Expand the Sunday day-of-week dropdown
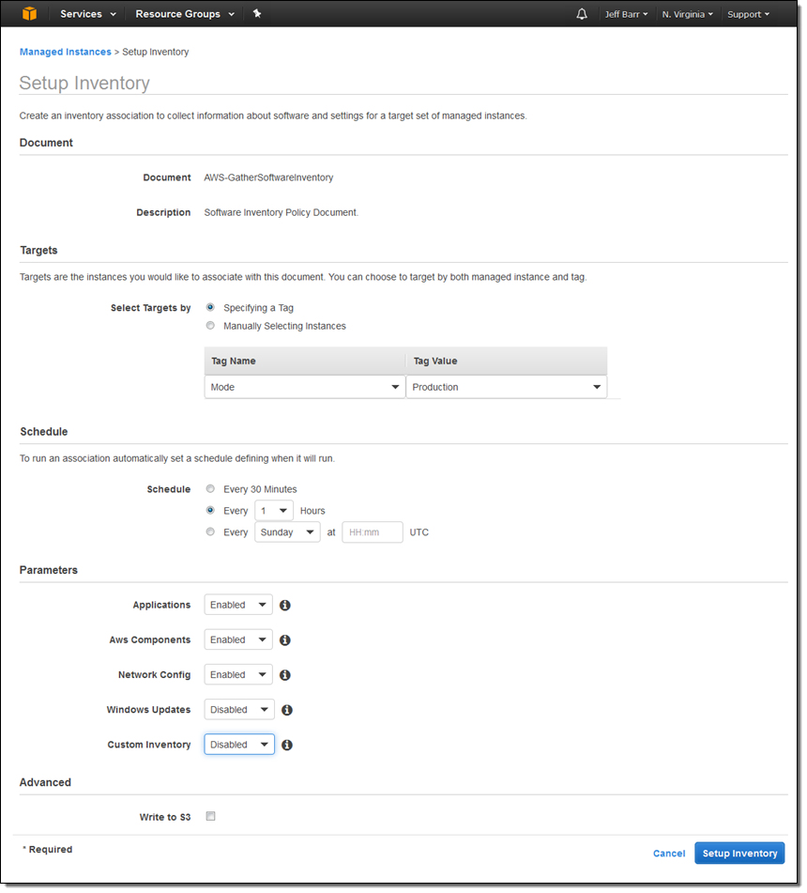The image size is (807, 893). coord(287,532)
